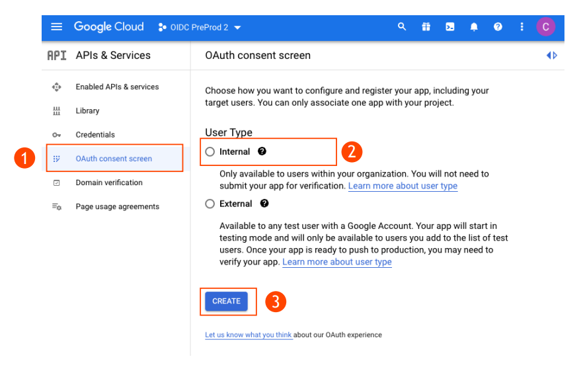Click the search magnifier icon

tap(402, 27)
